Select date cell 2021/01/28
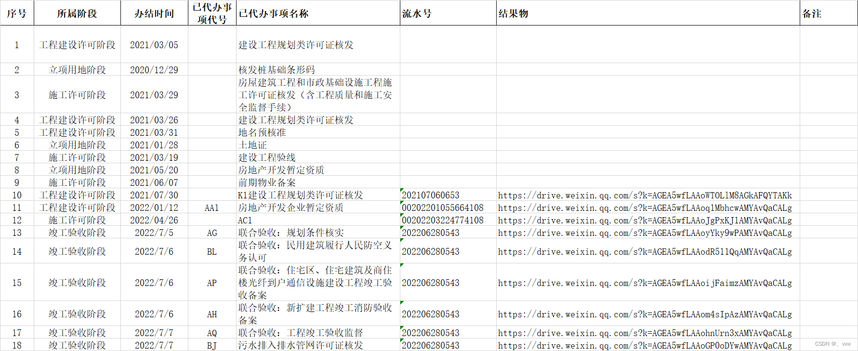The height and width of the screenshot is (351, 858). pos(154,144)
